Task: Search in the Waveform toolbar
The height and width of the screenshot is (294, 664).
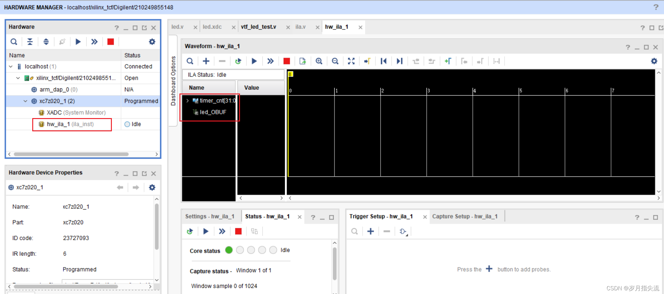Action: pyautogui.click(x=190, y=61)
